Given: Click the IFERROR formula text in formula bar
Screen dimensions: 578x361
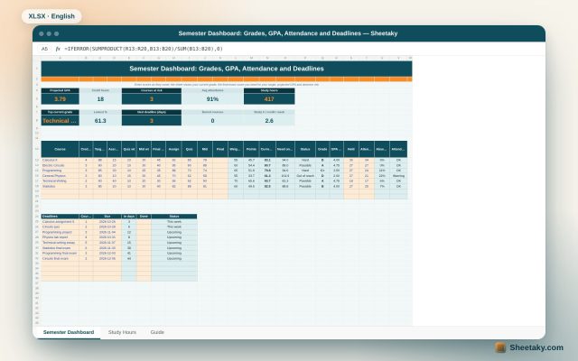Looking at the screenshot, I should click(x=144, y=49).
